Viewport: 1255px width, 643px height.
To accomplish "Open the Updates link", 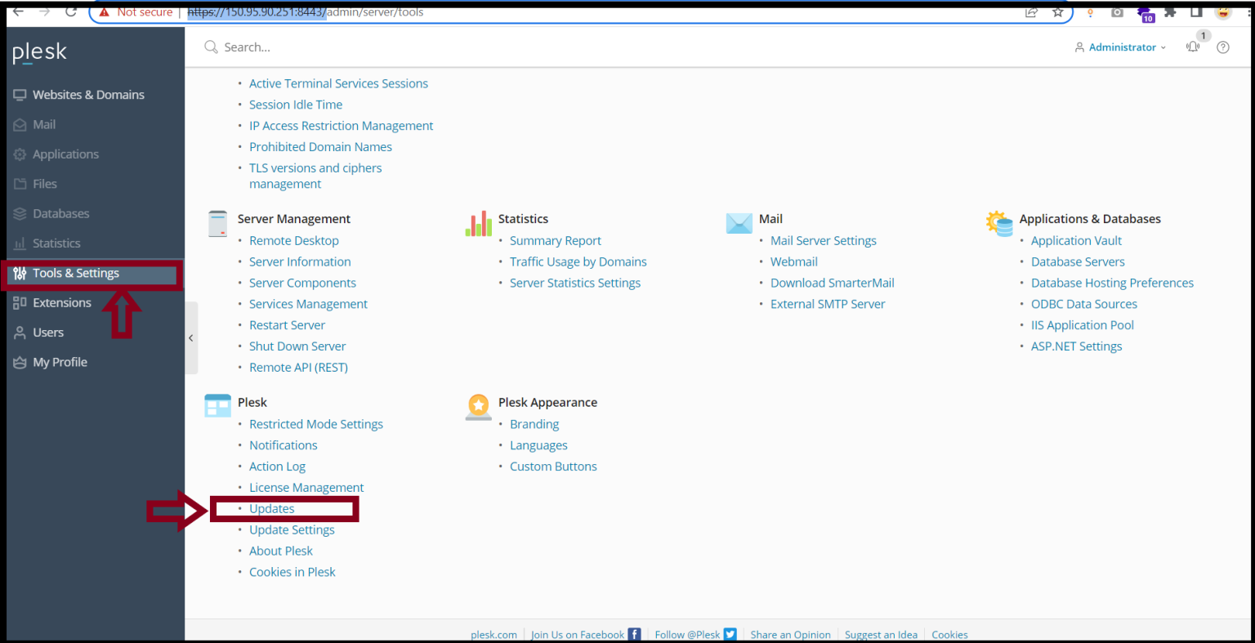I will pos(272,509).
